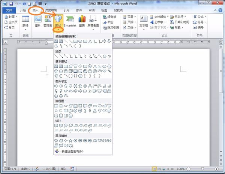Select the up arrow in 箭头总汇

66,86
